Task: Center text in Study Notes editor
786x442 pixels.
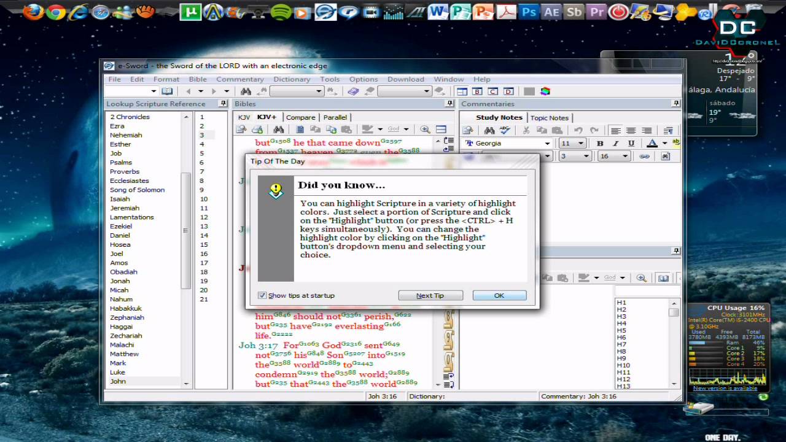Action: pos(631,130)
